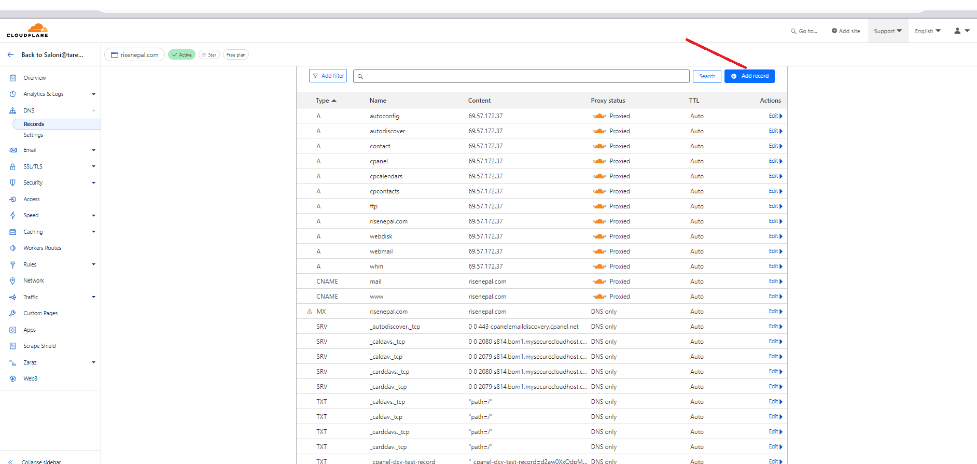977x464 pixels.
Task: Collapse the DNS sidebar section
Action: coord(93,110)
